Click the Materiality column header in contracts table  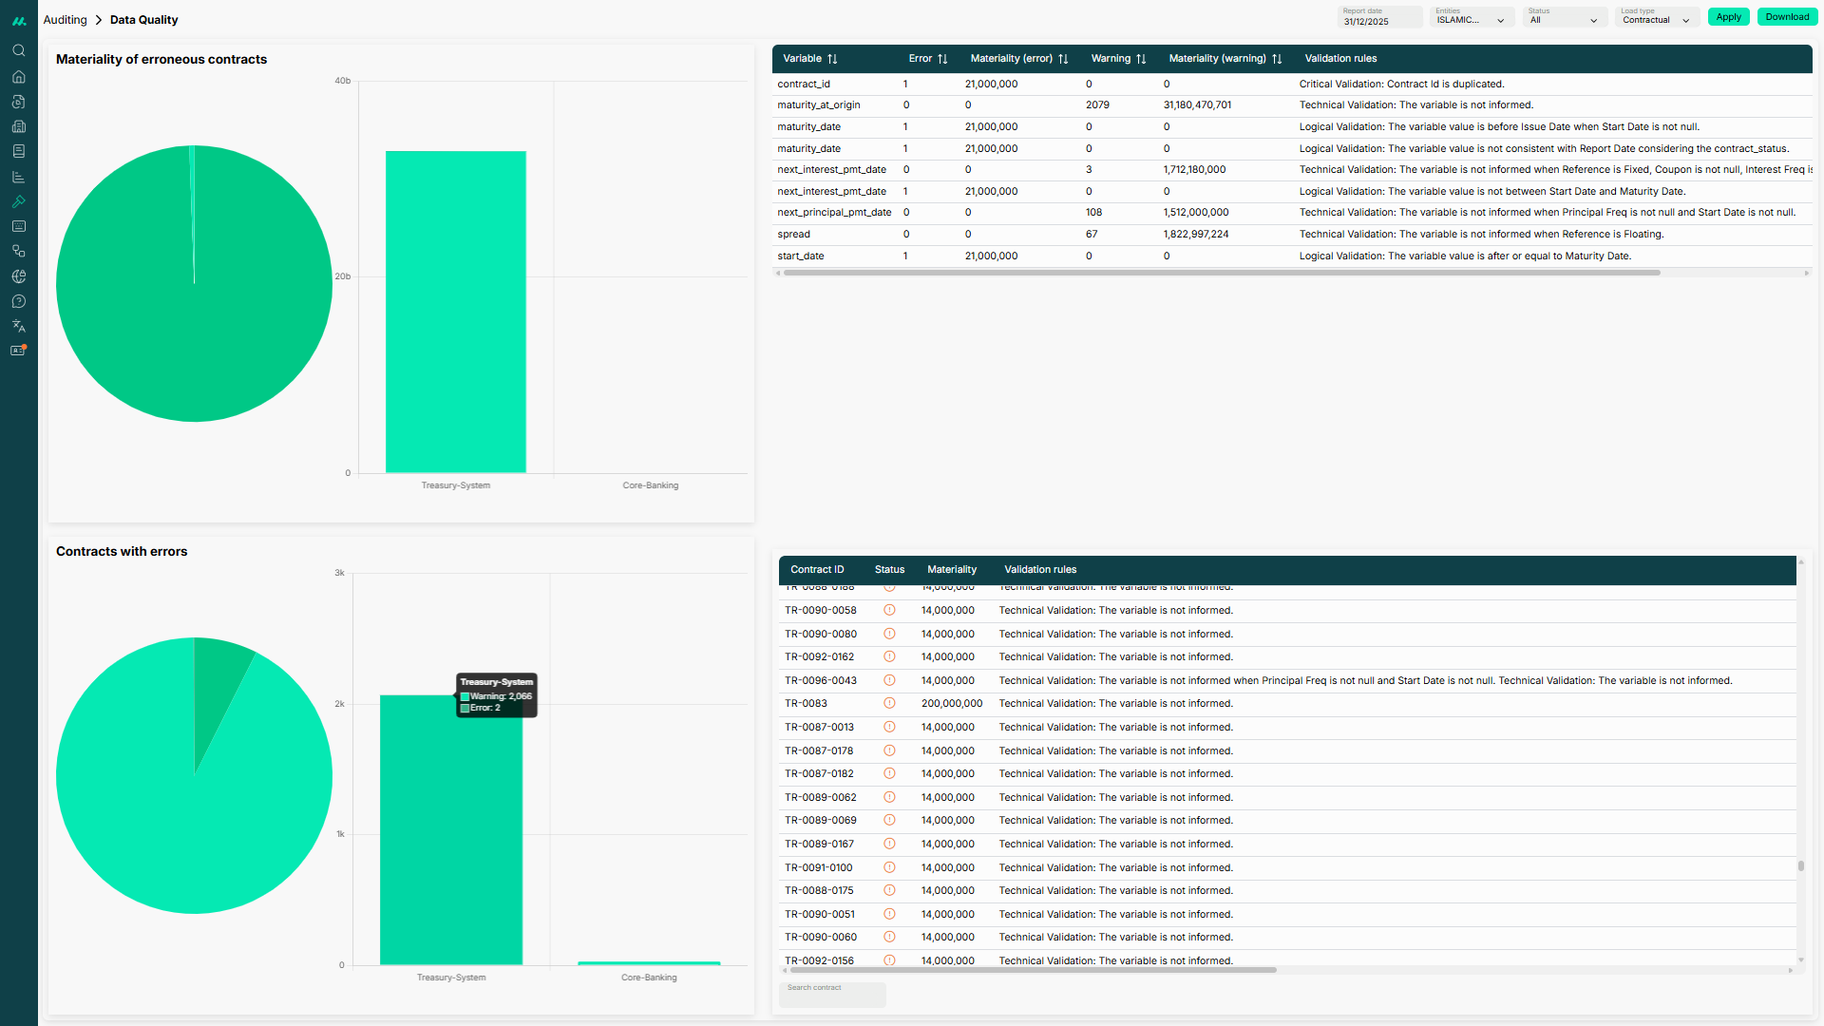pos(952,570)
